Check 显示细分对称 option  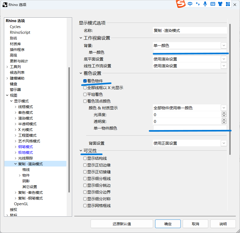click(85, 199)
